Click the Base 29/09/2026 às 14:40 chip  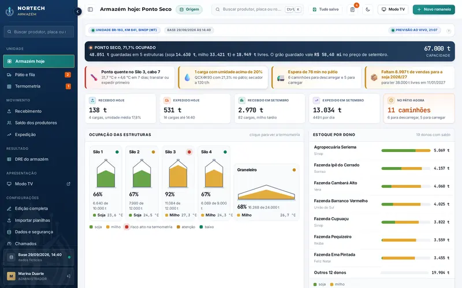tap(189, 30)
